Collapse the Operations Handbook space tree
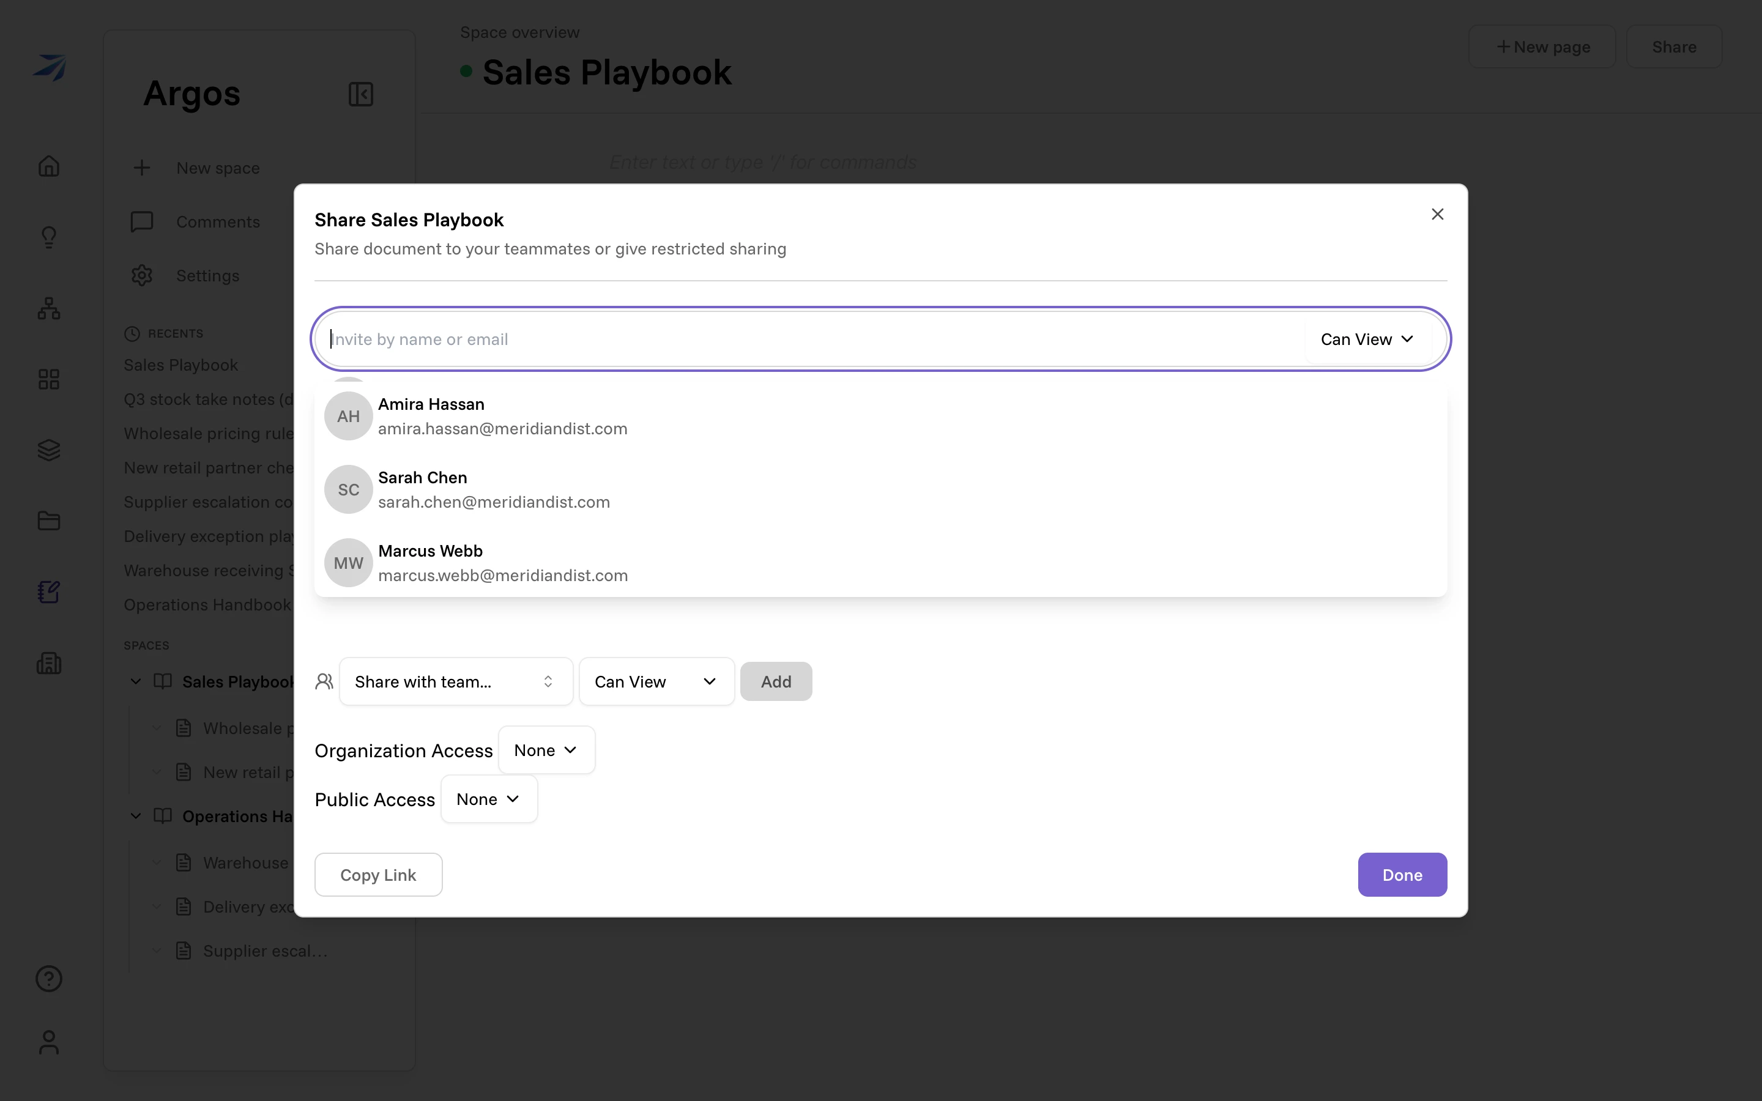Image resolution: width=1762 pixels, height=1101 pixels. pos(135,817)
